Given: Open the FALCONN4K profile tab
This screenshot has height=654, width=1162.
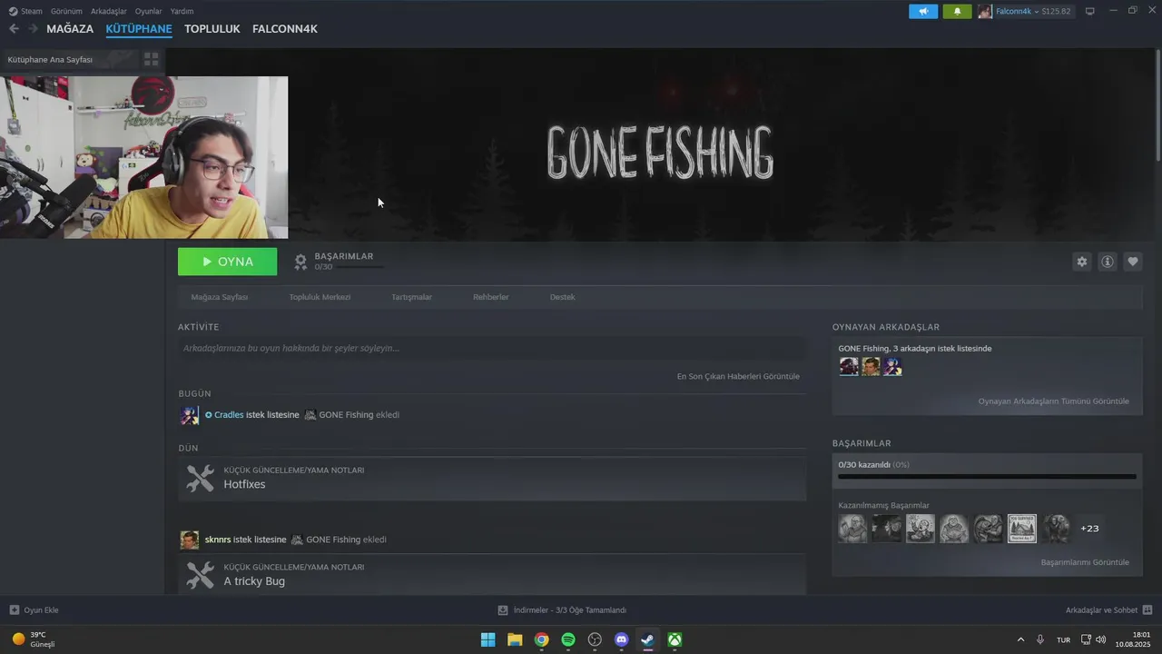Looking at the screenshot, I should tap(285, 29).
